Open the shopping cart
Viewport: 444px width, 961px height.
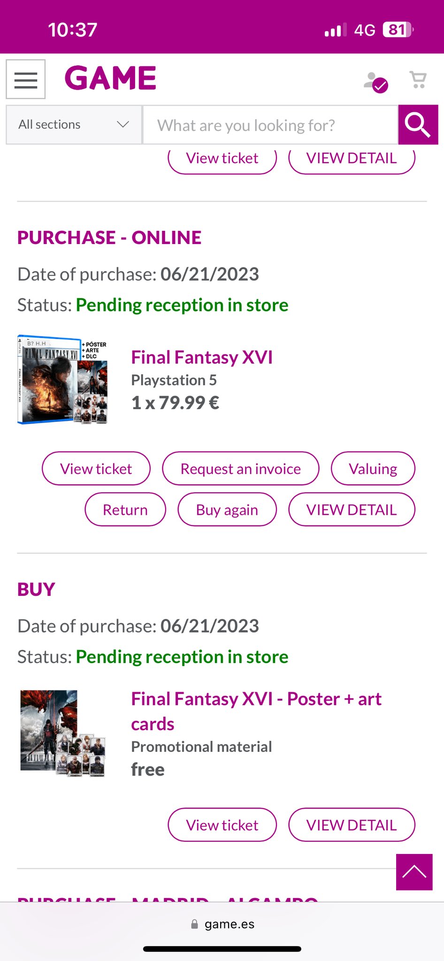click(418, 80)
